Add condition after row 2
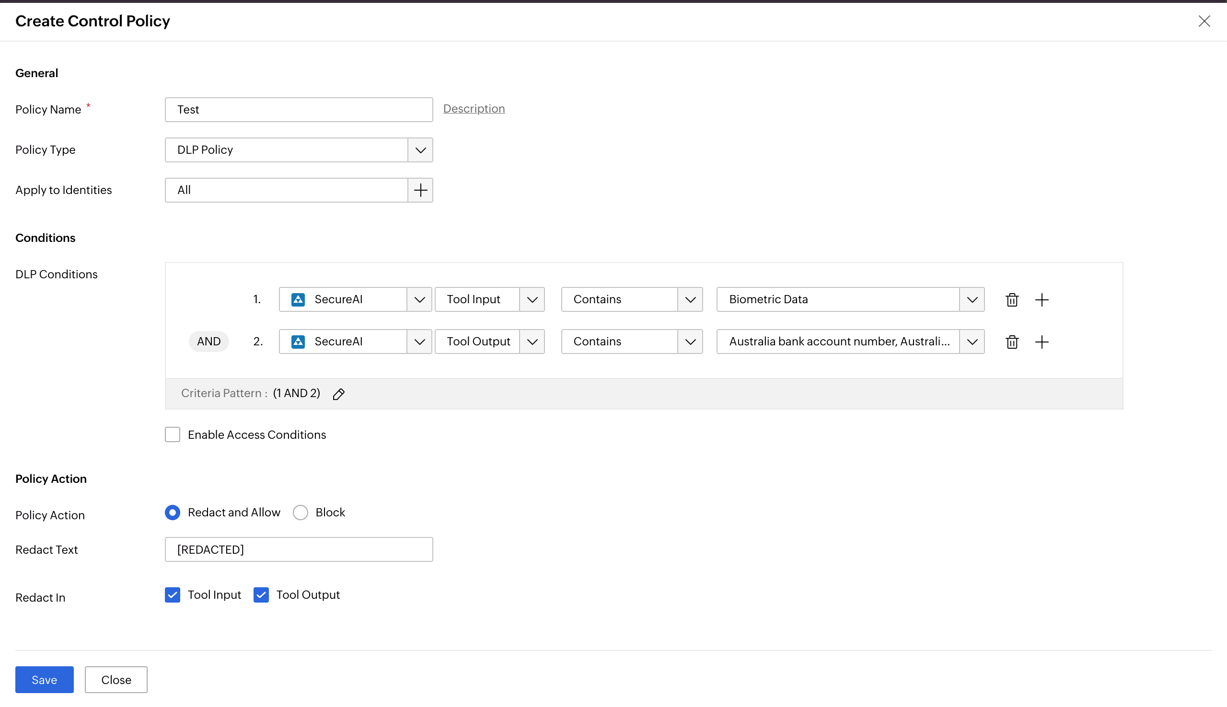This screenshot has width=1227, height=707. click(x=1042, y=342)
